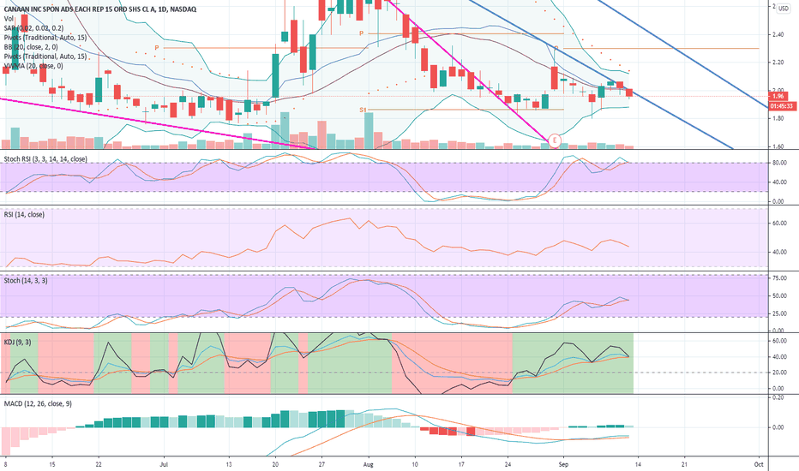Click the 75.00 level on Stoch axis
799x471 pixels.
pyautogui.click(x=779, y=278)
